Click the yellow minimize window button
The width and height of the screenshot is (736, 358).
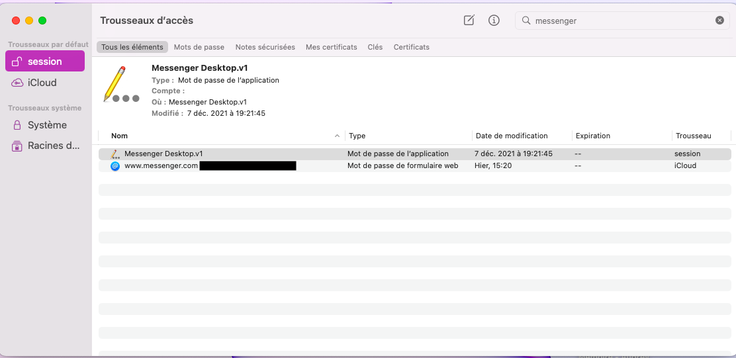(x=29, y=21)
